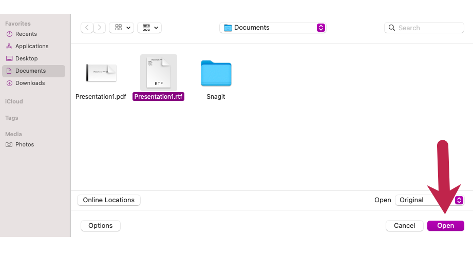Click the back navigation arrow

pos(87,28)
